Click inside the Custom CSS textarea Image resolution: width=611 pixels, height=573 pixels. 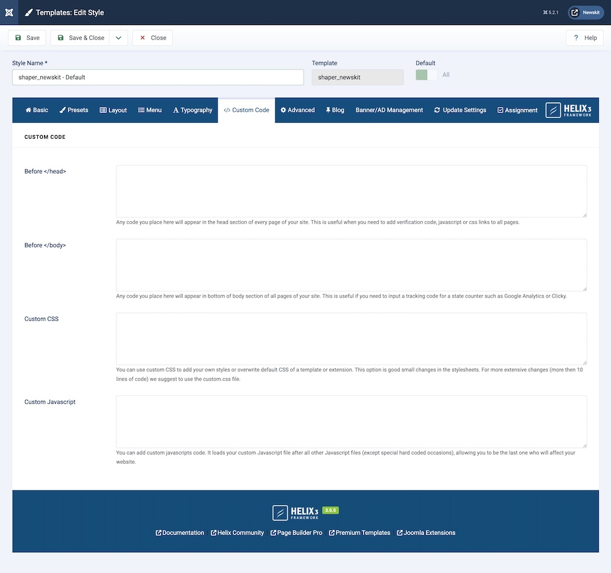click(x=351, y=338)
